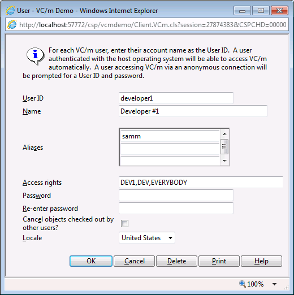The width and height of the screenshot is (294, 295).
Task: Click the window resize grip at the bottom corner
Action: [x=286, y=287]
